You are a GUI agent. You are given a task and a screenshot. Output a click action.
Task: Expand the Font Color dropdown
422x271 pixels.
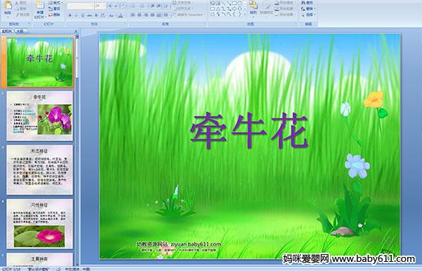[120, 15]
